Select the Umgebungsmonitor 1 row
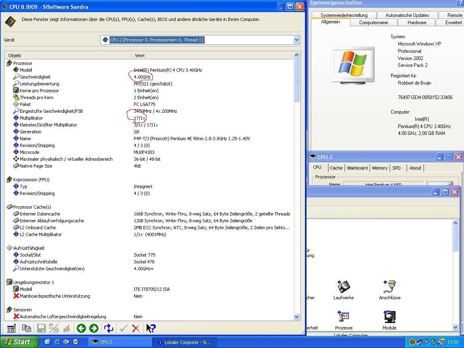 149,282
